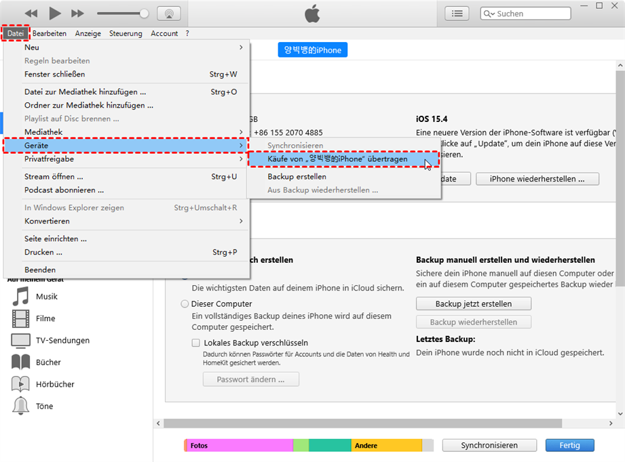The image size is (625, 462).
Task: Open the ? help menu
Action: (x=187, y=33)
